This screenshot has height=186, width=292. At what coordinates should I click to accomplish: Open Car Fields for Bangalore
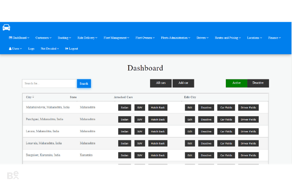(x=226, y=155)
